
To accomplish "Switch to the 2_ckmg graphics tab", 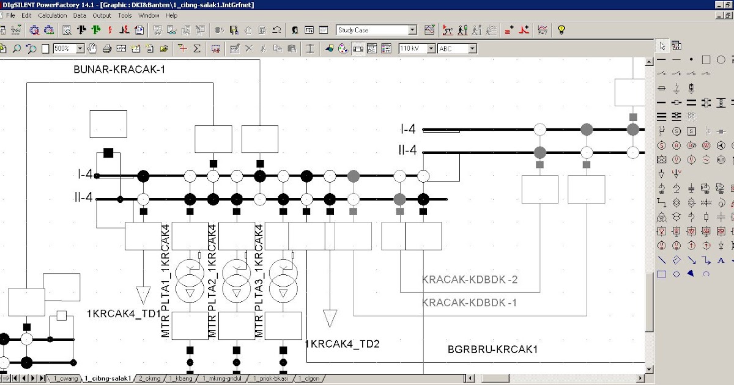I will click(150, 378).
